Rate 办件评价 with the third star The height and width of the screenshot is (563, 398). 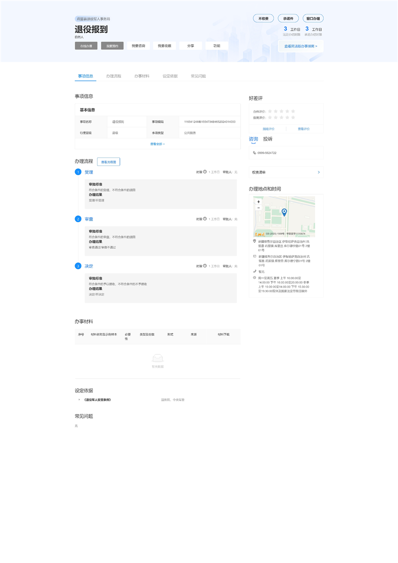coord(282,111)
